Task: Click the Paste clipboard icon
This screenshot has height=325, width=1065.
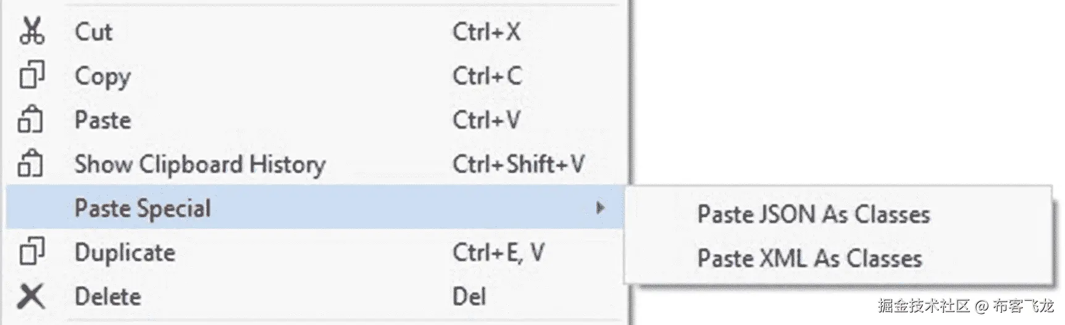Action: tap(31, 120)
